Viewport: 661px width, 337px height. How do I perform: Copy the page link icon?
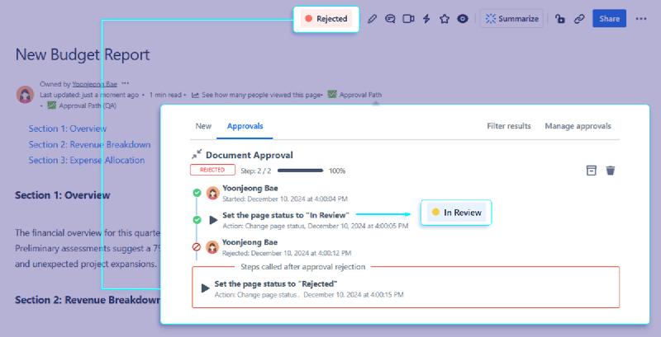click(579, 19)
